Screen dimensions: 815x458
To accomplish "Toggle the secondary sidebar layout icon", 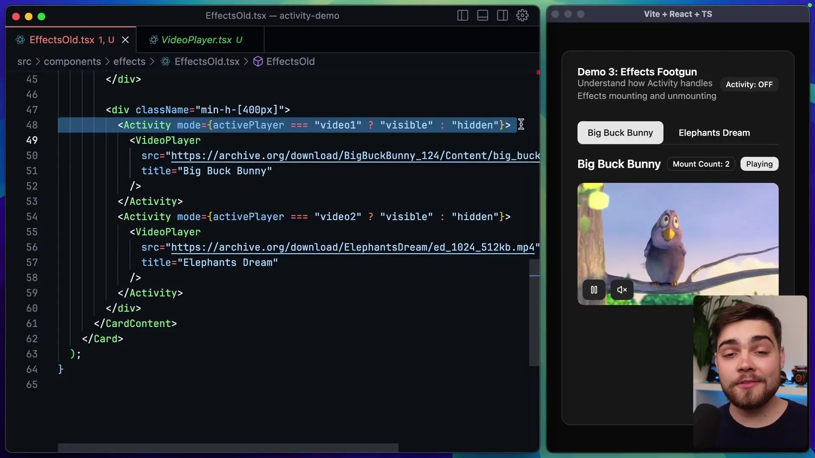I will tap(503, 16).
